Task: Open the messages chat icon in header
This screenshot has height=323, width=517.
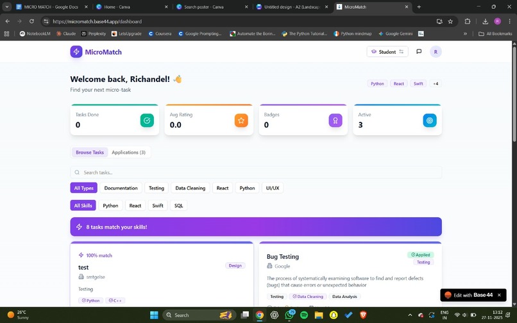Action: coord(419,51)
